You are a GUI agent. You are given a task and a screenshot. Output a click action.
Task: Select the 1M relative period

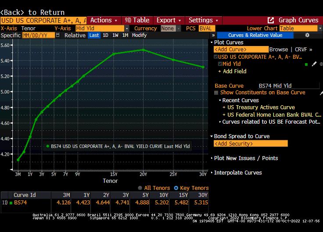click(x=125, y=35)
